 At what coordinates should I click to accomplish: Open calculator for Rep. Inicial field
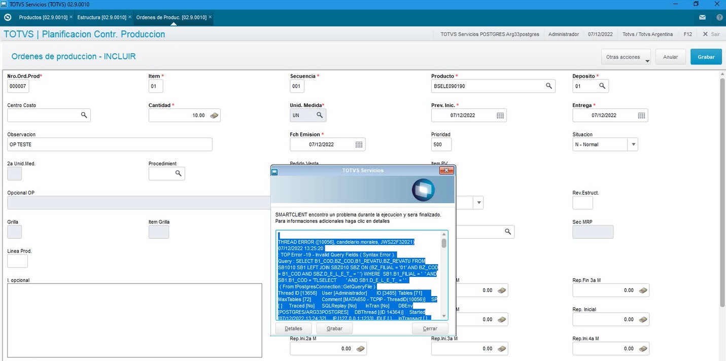(643, 319)
